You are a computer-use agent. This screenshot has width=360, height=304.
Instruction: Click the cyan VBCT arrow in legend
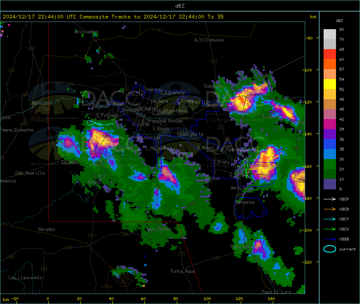click(x=330, y=219)
